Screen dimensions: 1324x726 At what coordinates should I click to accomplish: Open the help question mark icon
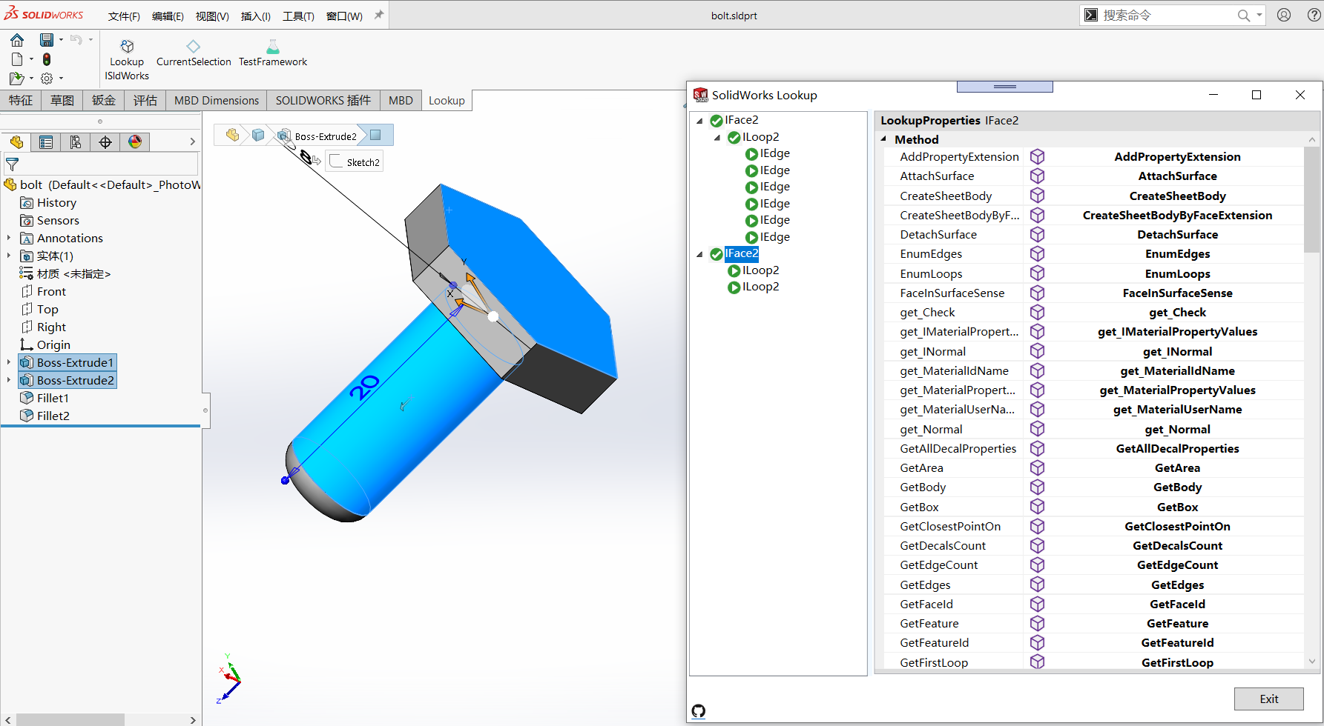tap(1314, 15)
